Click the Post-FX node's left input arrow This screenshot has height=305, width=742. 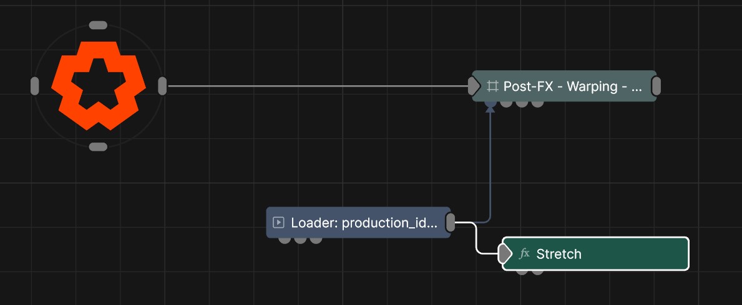point(474,86)
